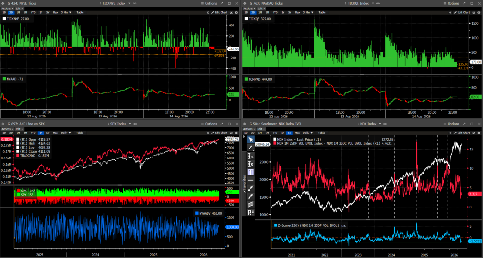Open 3 Min interval dropdown in NASDAQ Ticks
This screenshot has width=483, height=258.
[308, 13]
